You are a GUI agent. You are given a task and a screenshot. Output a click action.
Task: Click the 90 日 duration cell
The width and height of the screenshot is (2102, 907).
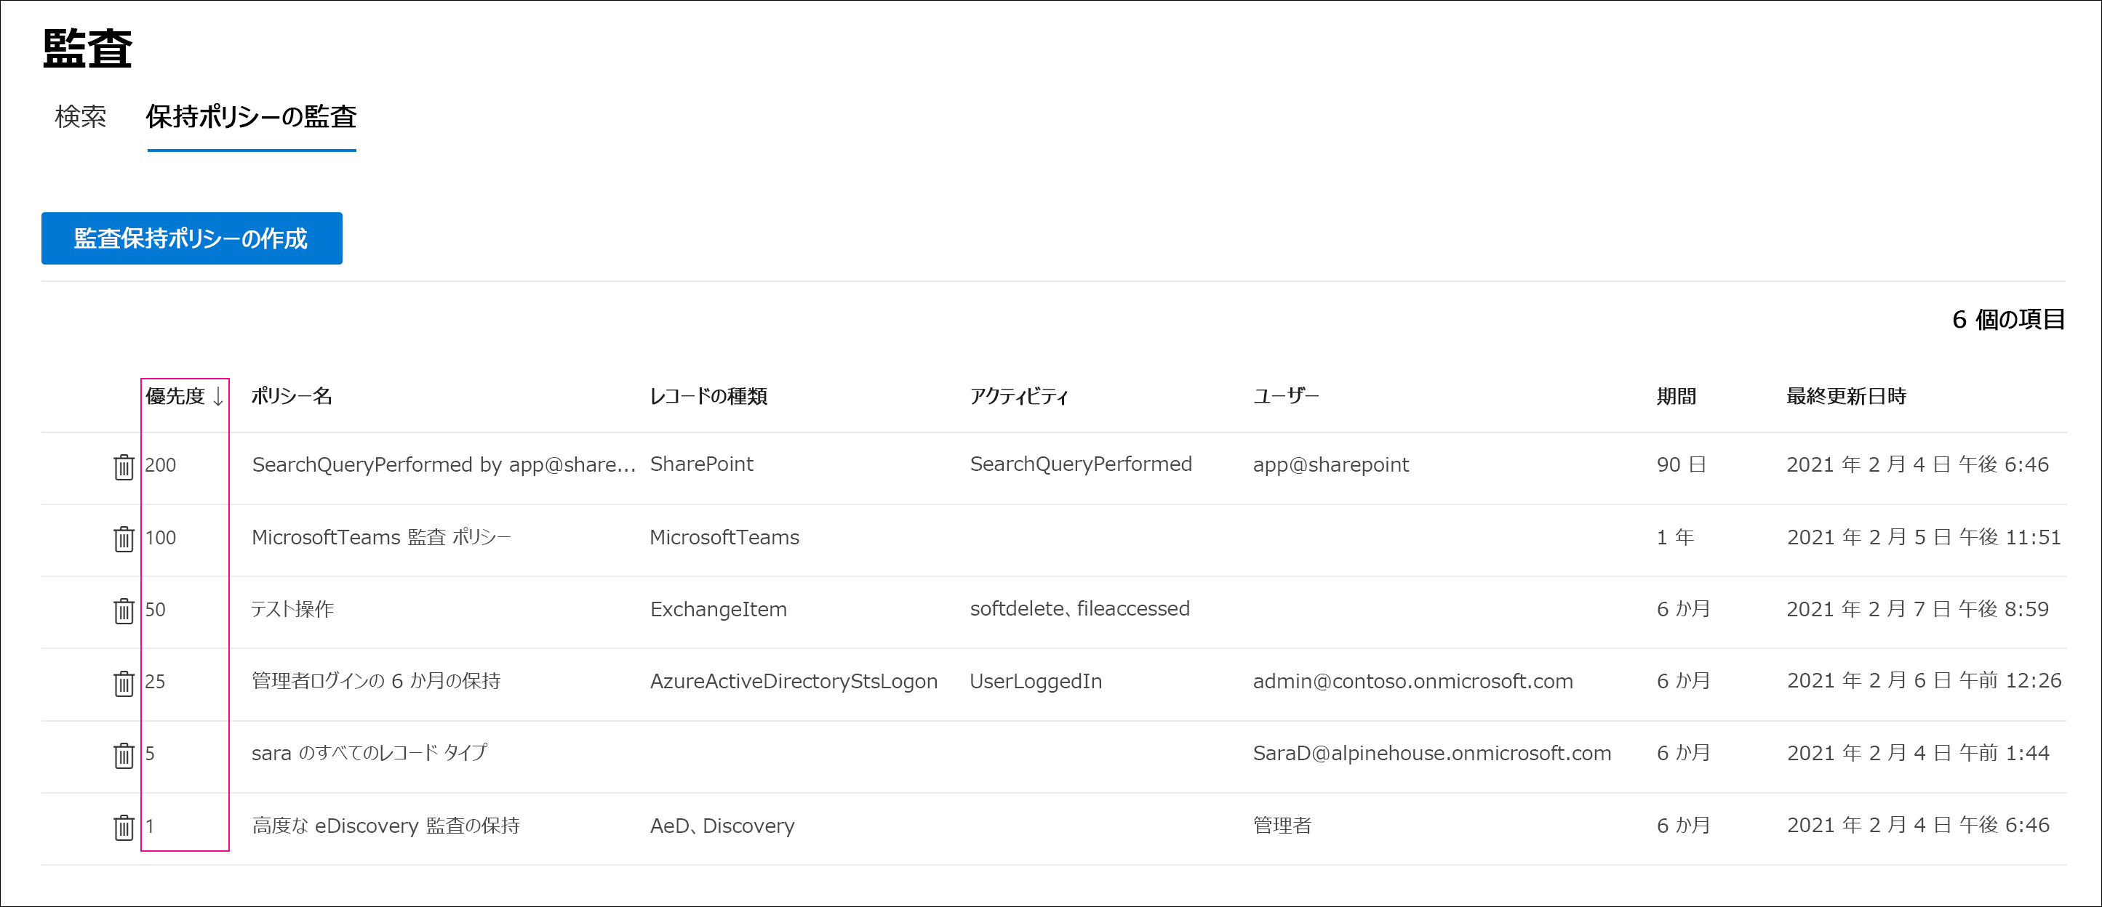click(x=1681, y=465)
